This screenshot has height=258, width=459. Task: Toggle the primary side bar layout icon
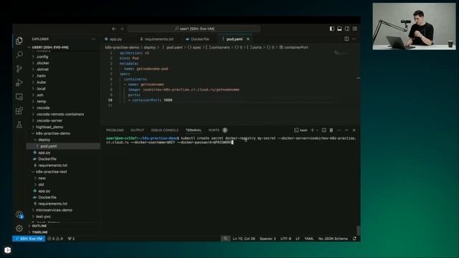pyautogui.click(x=331, y=29)
